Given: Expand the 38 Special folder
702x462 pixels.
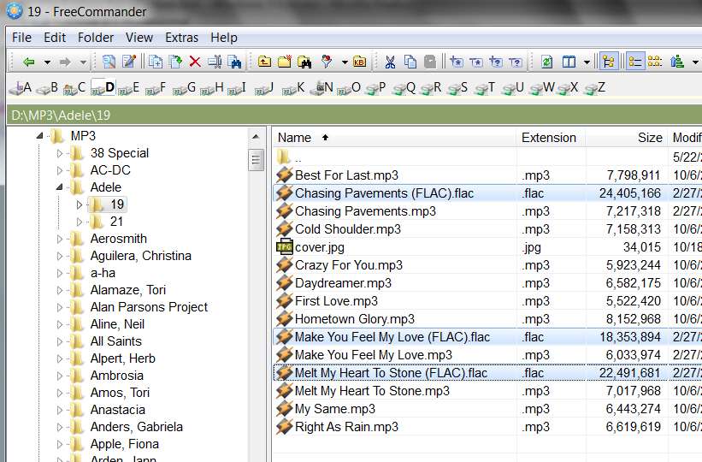Looking at the screenshot, I should coord(60,153).
